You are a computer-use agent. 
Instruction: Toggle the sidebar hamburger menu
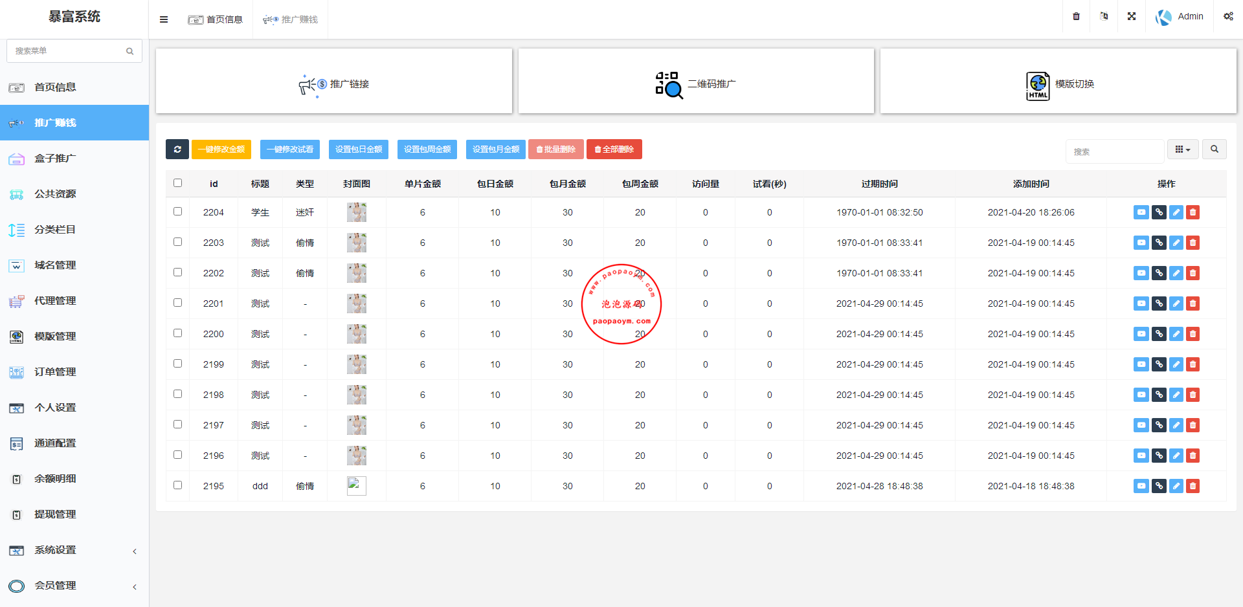164,19
